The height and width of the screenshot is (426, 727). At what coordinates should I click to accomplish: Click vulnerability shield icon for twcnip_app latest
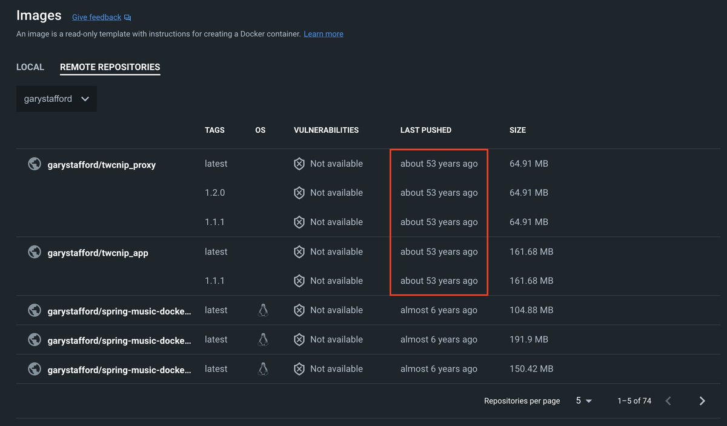299,251
